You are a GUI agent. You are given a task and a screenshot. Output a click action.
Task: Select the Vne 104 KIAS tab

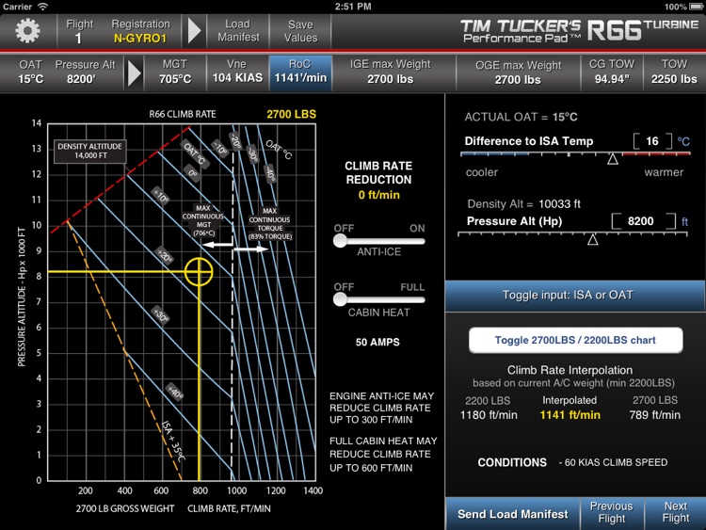click(237, 72)
